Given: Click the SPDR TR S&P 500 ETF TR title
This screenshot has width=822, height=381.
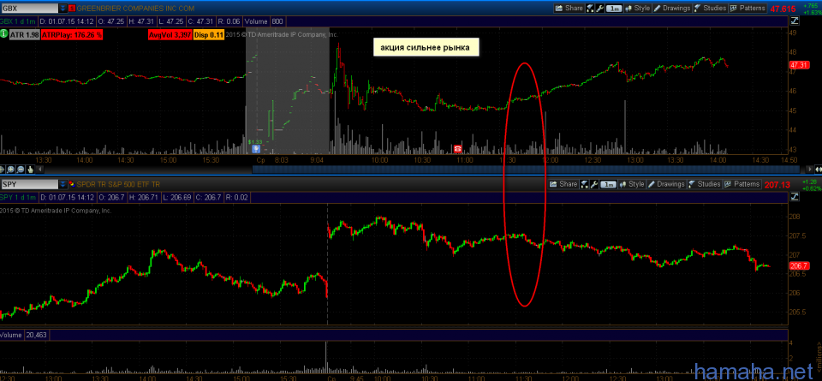Looking at the screenshot, I should pos(118,184).
